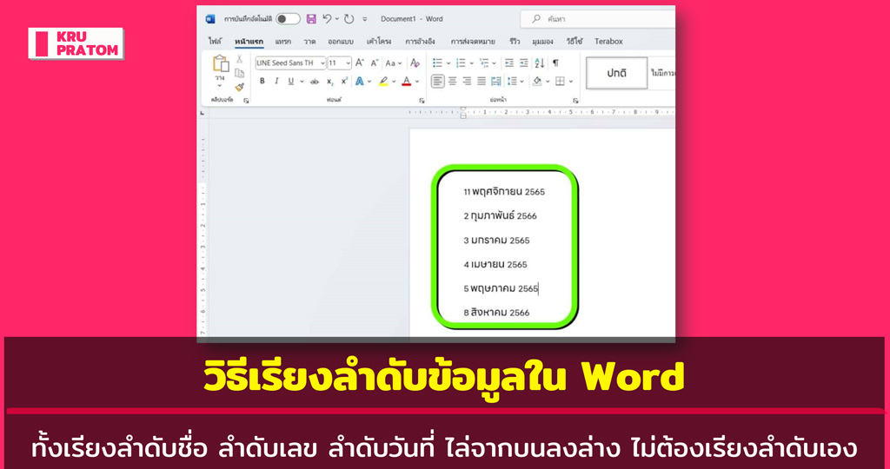Viewport: 890px width, 469px height.
Task: Click the Copy icon
Action: coord(240,73)
